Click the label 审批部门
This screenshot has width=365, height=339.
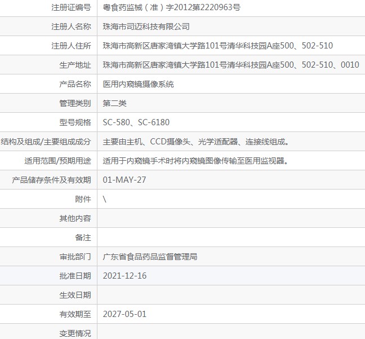click(x=75, y=257)
